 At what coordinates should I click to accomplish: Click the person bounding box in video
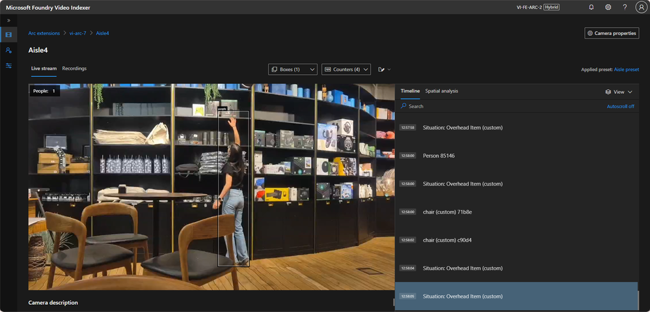pyautogui.click(x=234, y=188)
